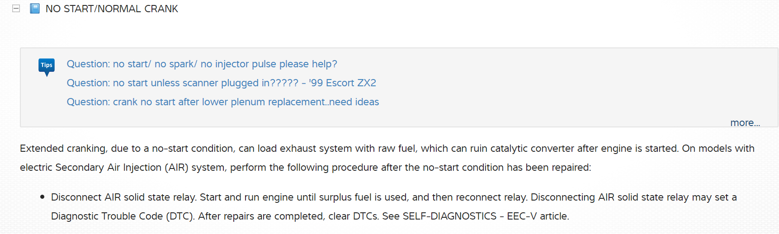Click the blue book icon beside heading
Screen dimensions: 779x234
[x=35, y=9]
